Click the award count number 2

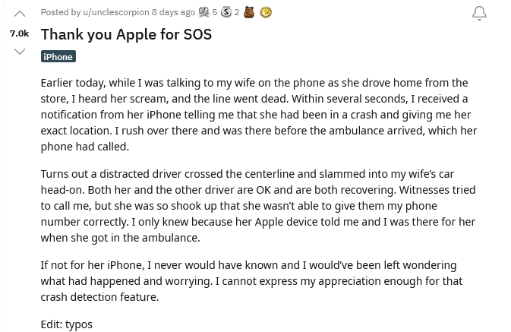point(237,12)
